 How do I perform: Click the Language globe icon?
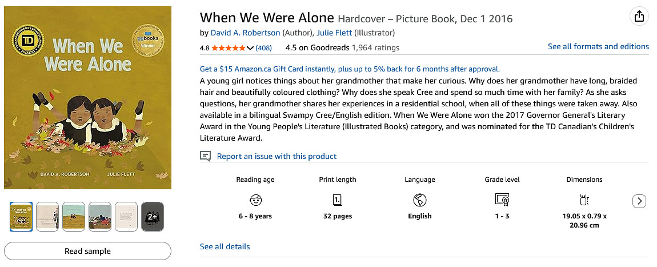[x=420, y=200]
